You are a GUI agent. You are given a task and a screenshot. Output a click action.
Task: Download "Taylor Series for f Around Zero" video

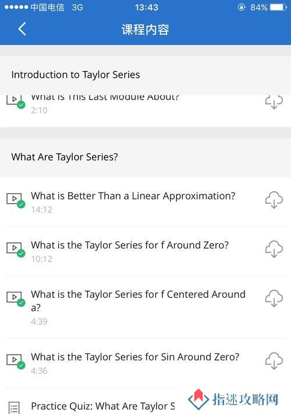[x=274, y=249]
